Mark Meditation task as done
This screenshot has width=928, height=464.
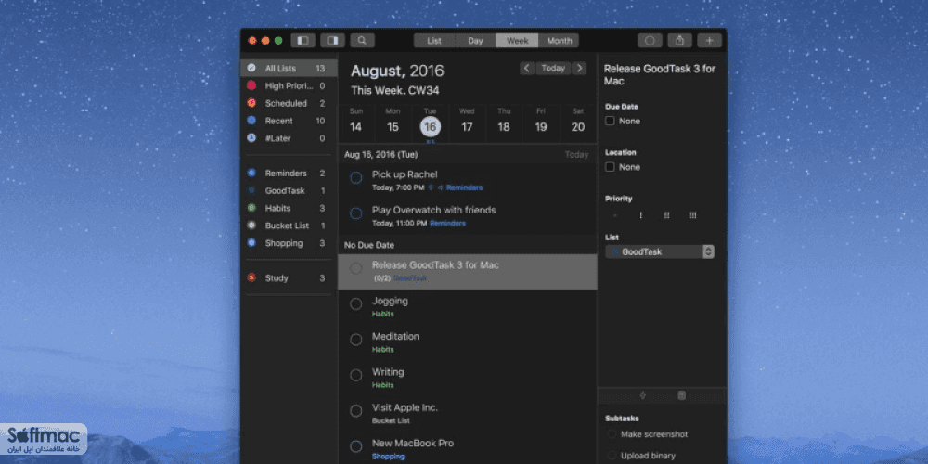[355, 340]
